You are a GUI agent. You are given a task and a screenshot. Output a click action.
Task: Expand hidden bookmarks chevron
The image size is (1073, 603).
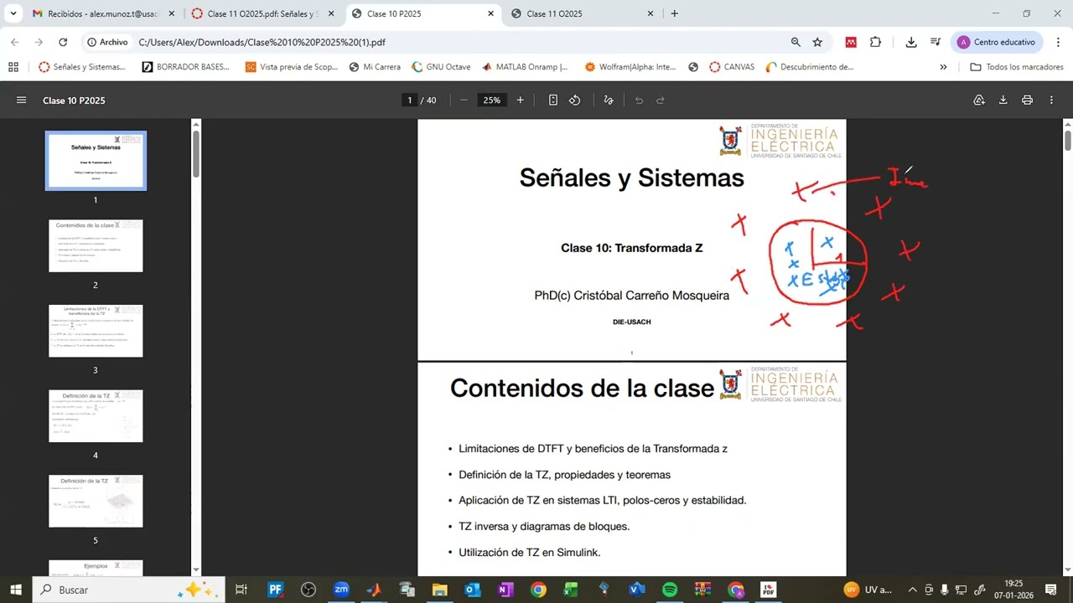point(943,67)
